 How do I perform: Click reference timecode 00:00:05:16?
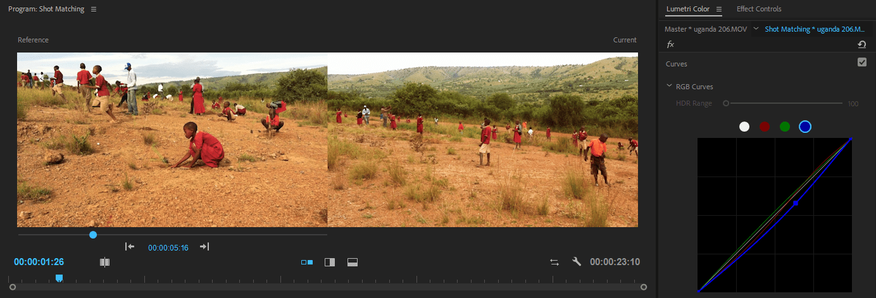pos(168,248)
